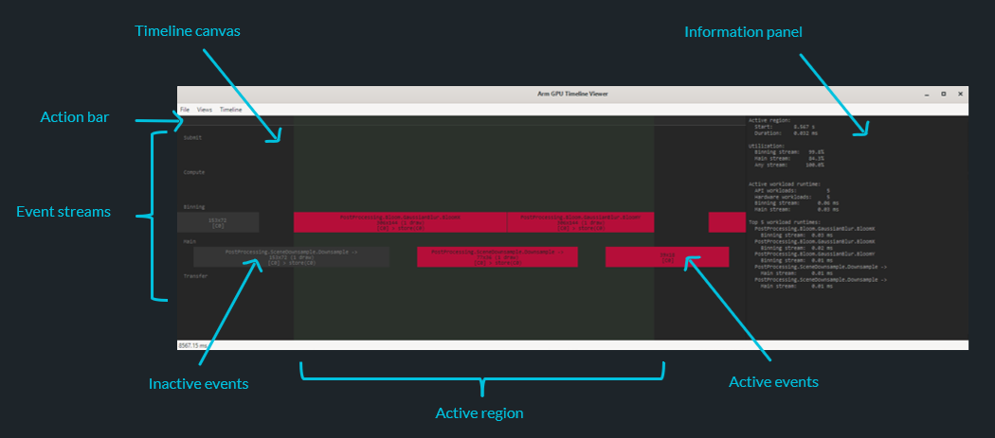Image resolution: width=995 pixels, height=438 pixels.
Task: Open the File menu
Action: pos(185,110)
